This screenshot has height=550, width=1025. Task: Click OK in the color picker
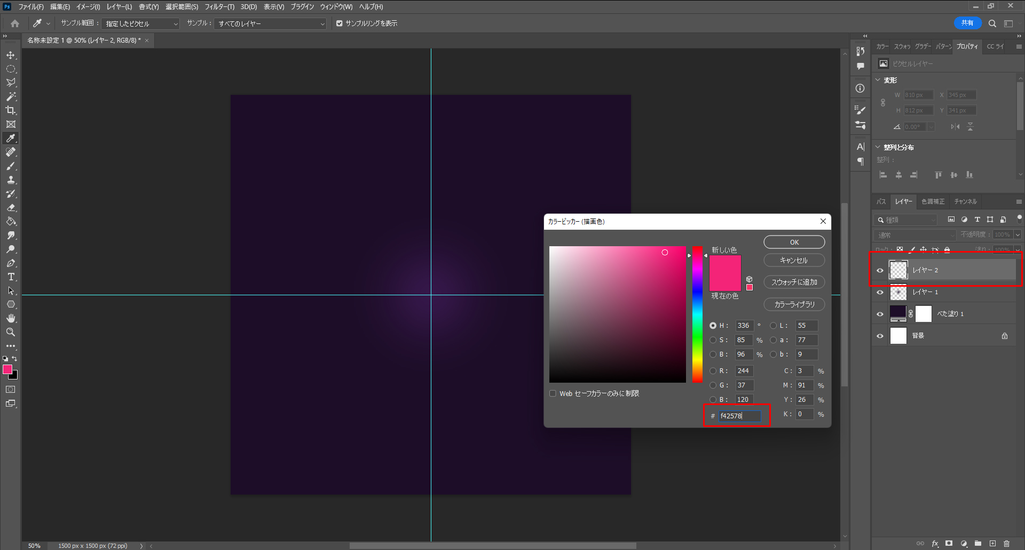(794, 242)
